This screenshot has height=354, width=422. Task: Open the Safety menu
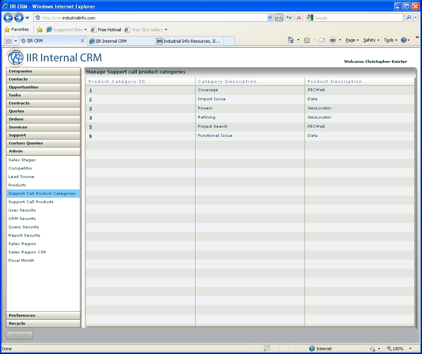tap(371, 40)
